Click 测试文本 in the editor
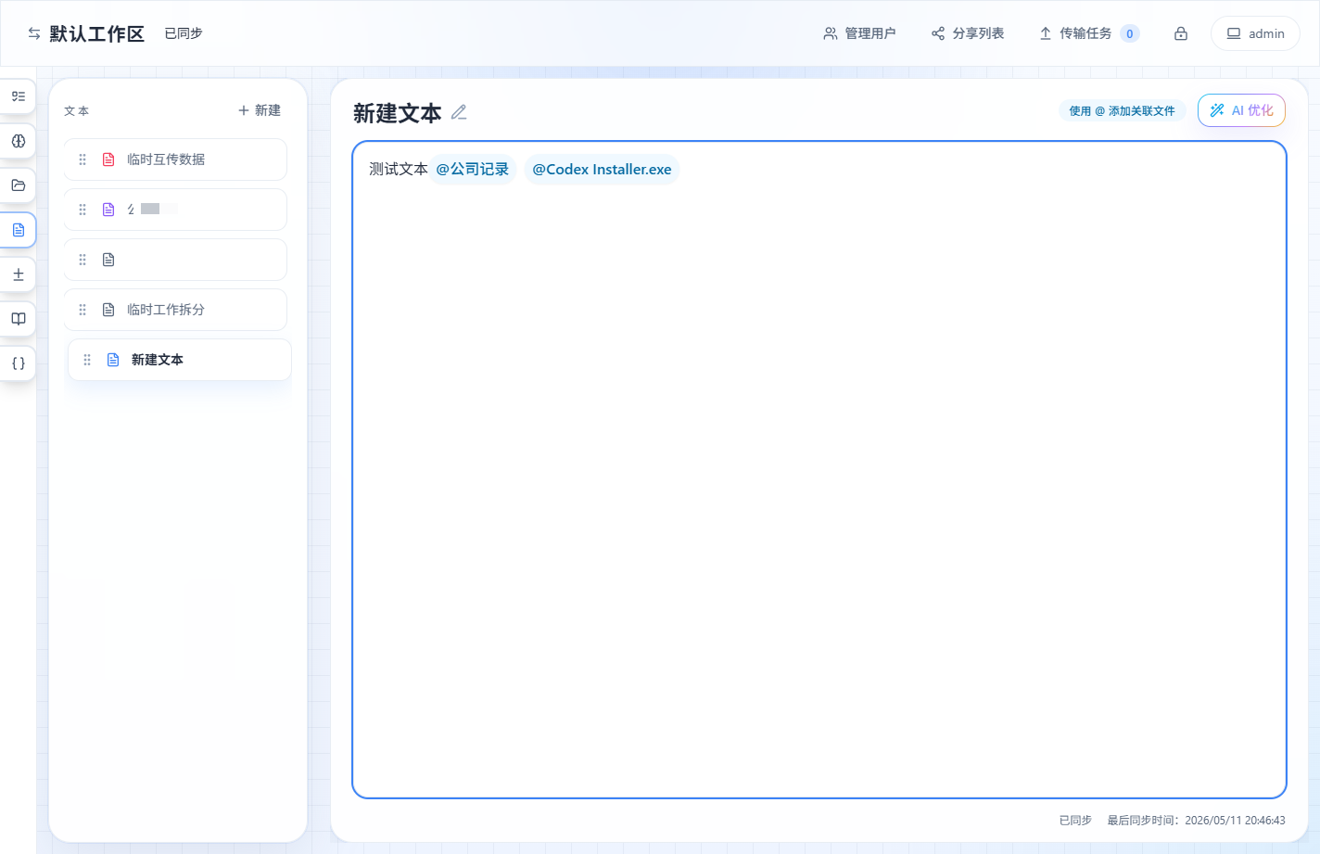1320x854 pixels. 399,169
